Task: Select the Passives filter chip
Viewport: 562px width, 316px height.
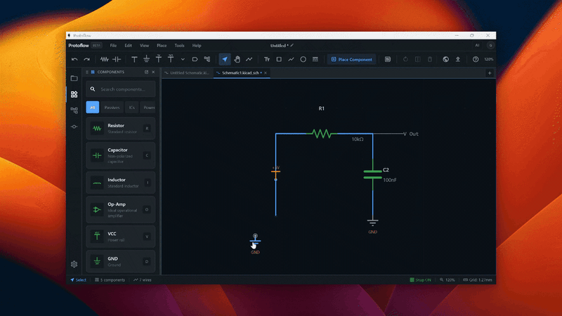Action: (112, 107)
